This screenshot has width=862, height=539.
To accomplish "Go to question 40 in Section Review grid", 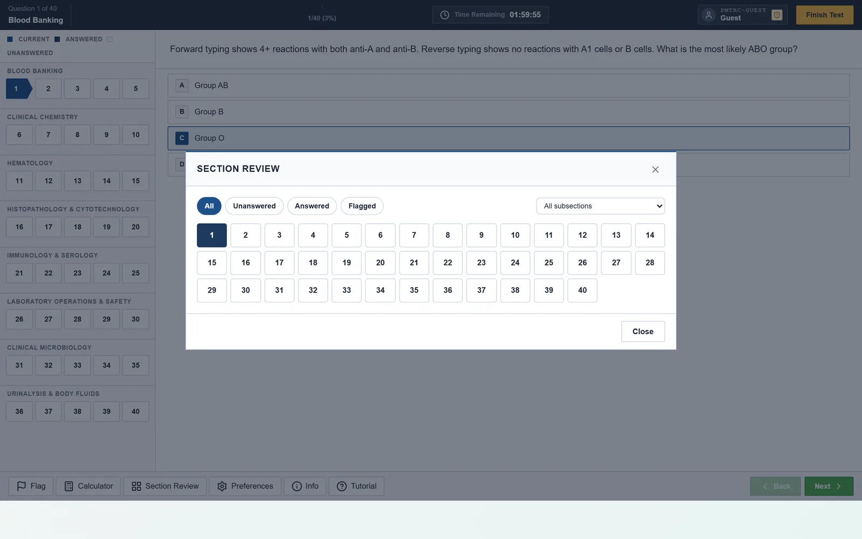I will (x=582, y=290).
